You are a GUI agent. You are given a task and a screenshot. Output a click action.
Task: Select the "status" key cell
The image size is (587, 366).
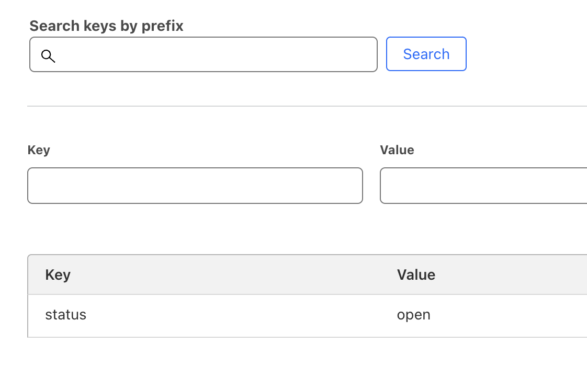66,315
